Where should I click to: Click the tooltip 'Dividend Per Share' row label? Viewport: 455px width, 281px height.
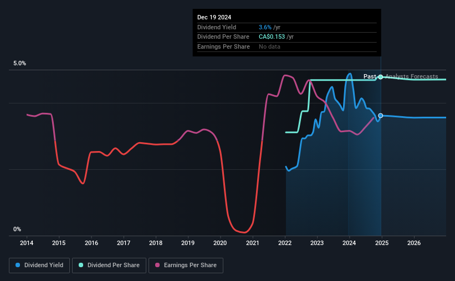point(223,37)
